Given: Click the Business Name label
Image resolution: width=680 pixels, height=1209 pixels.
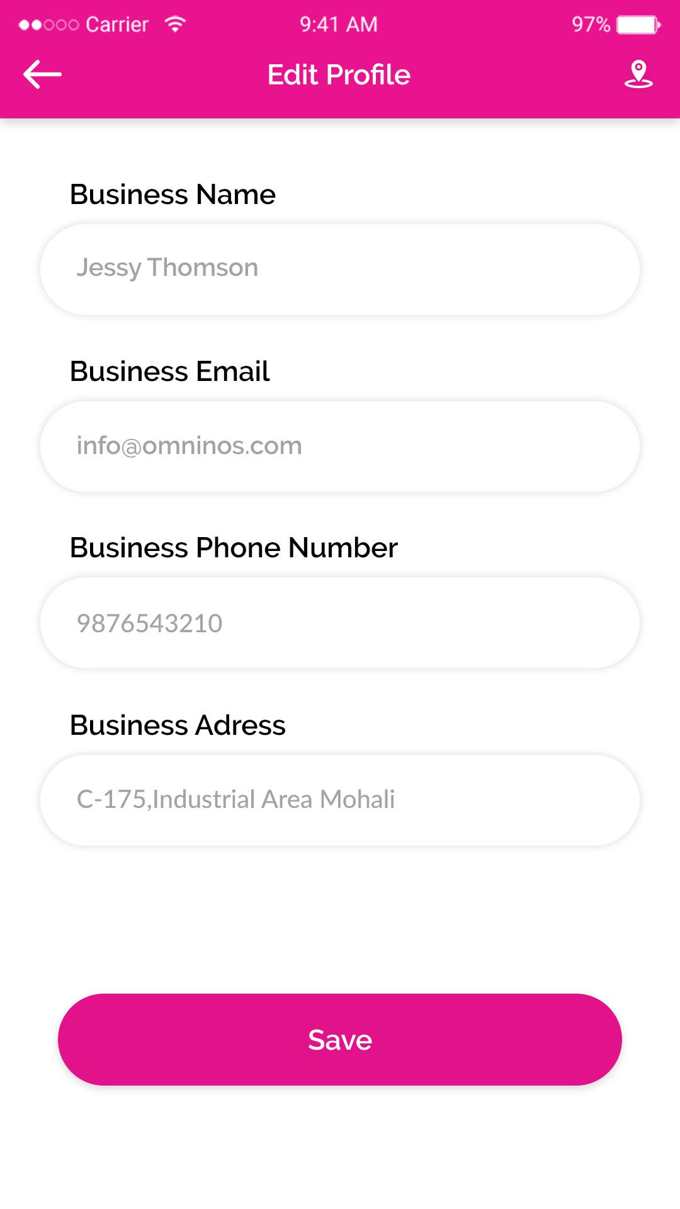Looking at the screenshot, I should point(173,195).
